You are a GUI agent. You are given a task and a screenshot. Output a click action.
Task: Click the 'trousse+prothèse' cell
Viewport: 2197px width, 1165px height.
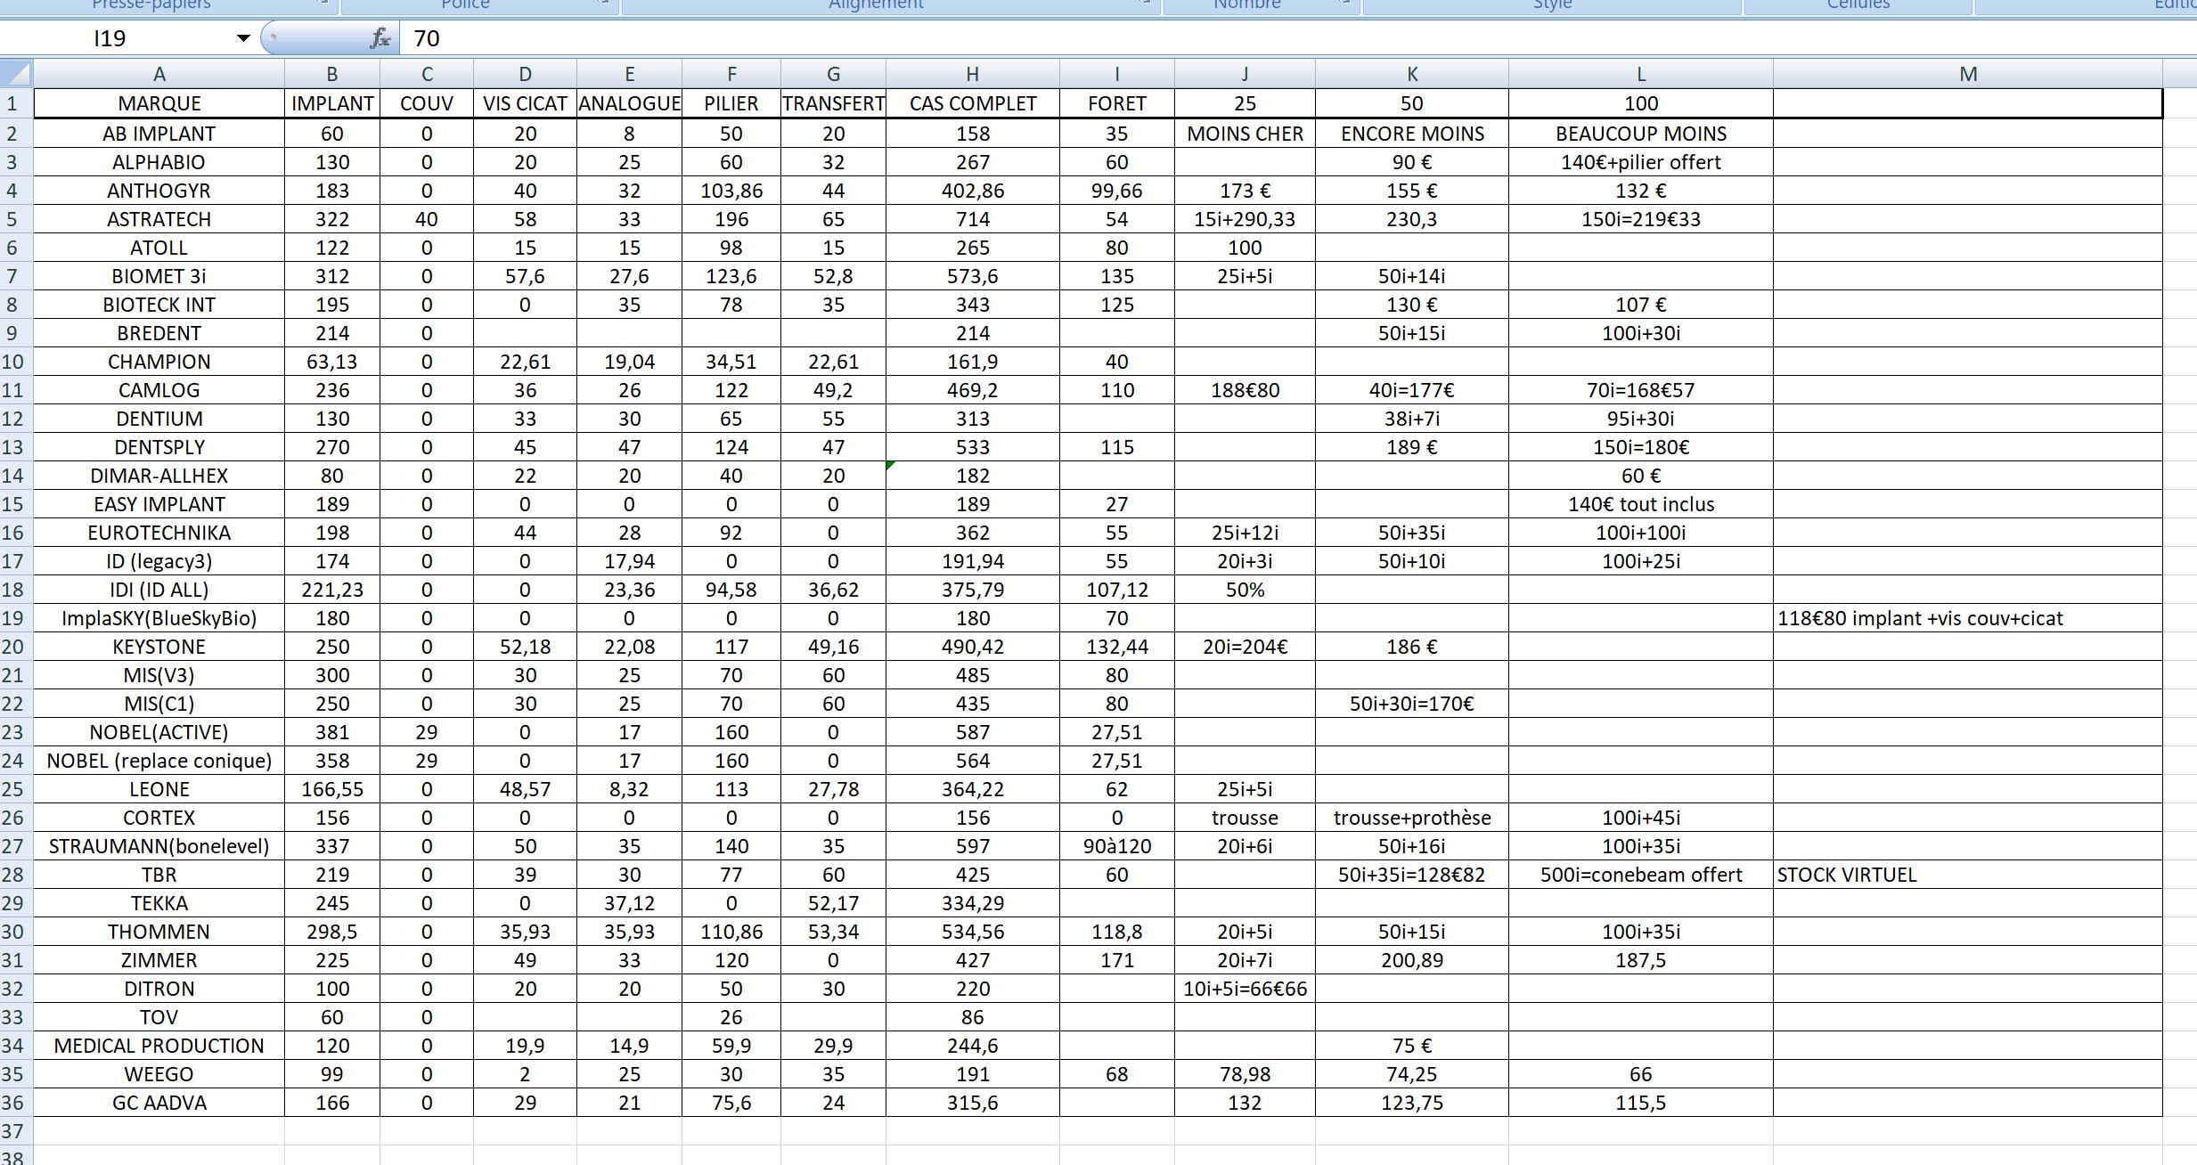[1411, 818]
